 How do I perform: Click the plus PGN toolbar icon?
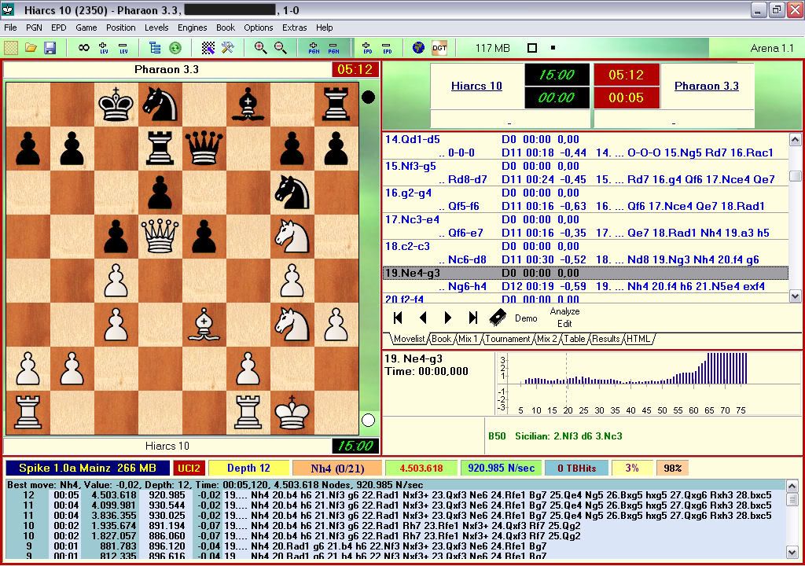tap(314, 48)
